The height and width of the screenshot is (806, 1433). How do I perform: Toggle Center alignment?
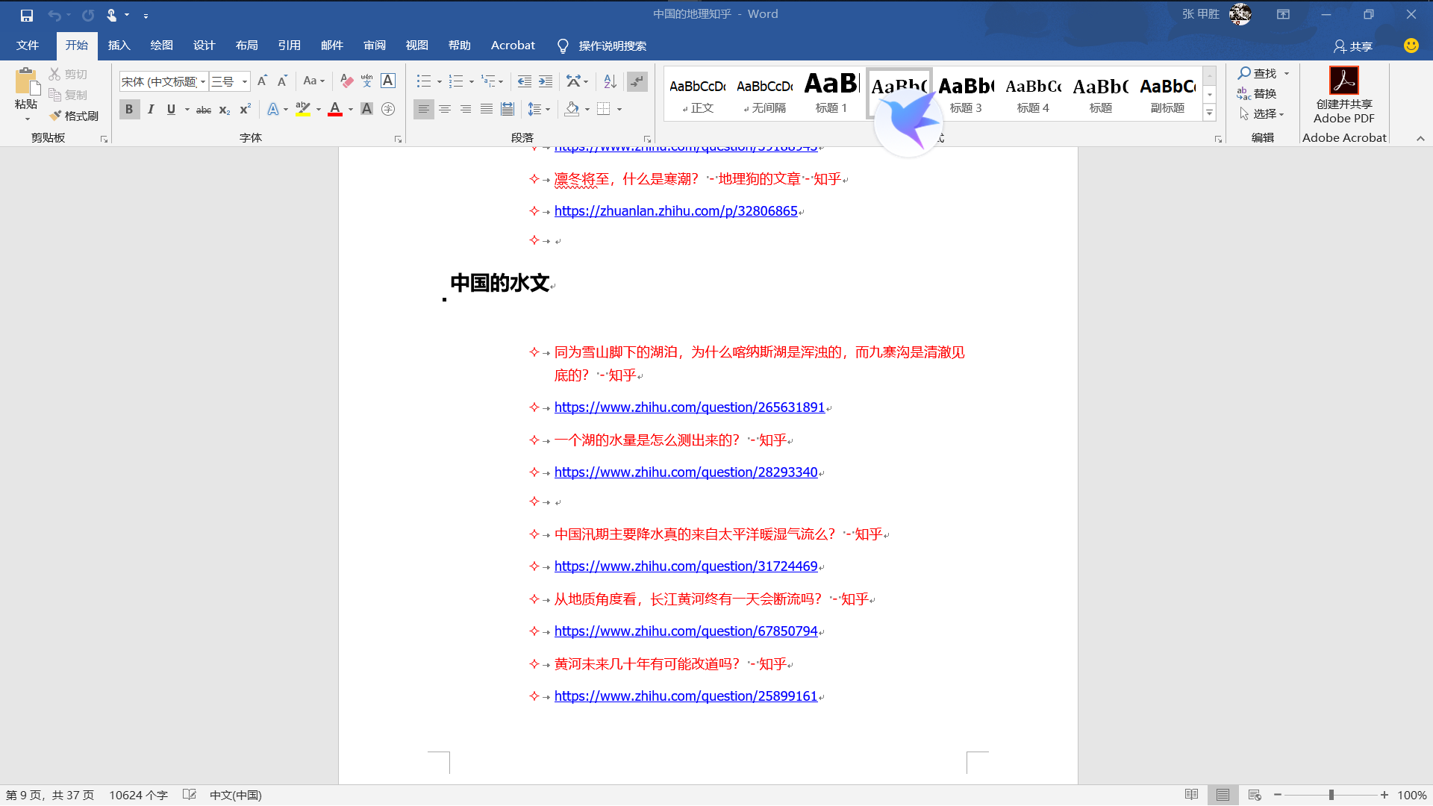point(445,110)
